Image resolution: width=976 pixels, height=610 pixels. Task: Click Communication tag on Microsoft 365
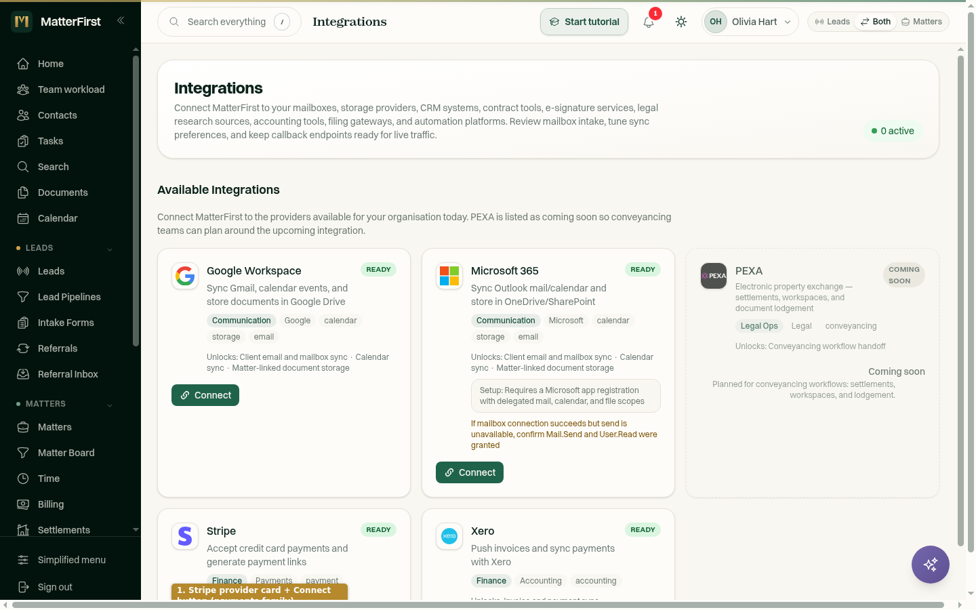point(506,321)
